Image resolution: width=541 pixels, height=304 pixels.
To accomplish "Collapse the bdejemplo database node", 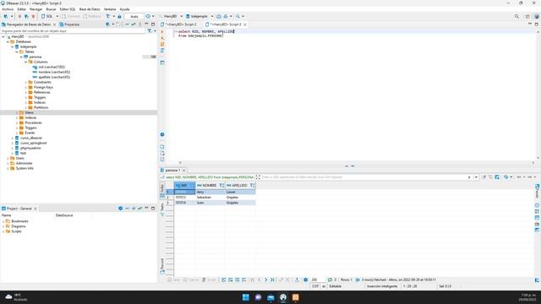I will (x=13, y=46).
